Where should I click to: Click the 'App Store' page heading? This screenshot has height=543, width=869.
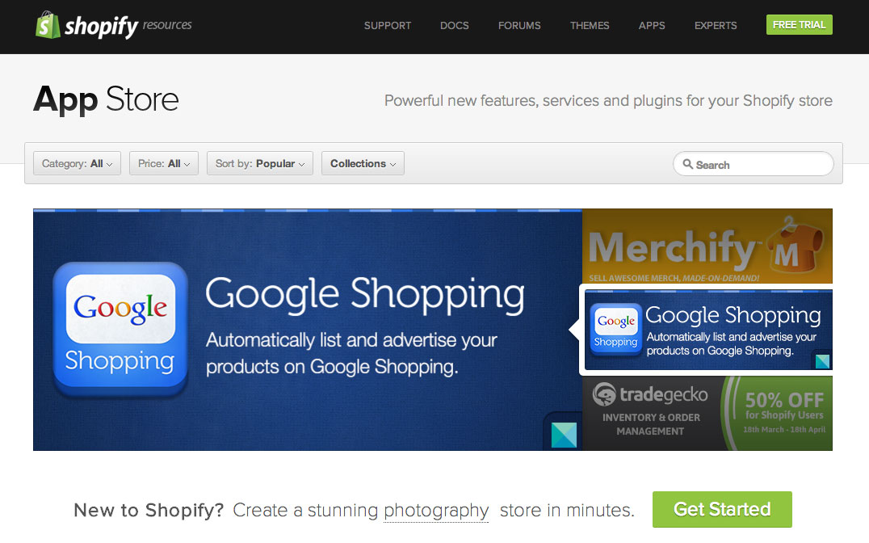click(106, 100)
